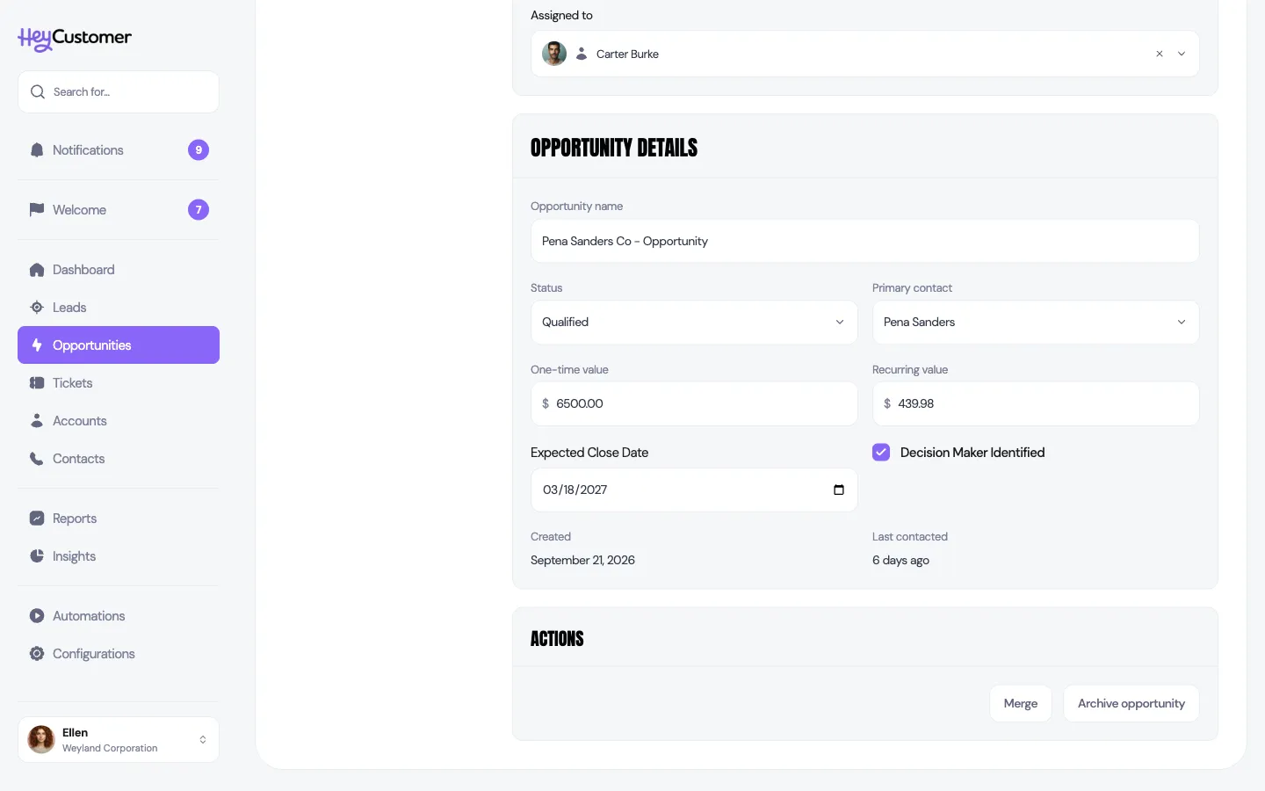The image size is (1265, 791).
Task: Click the Opportunities lightning icon
Action: [37, 345]
